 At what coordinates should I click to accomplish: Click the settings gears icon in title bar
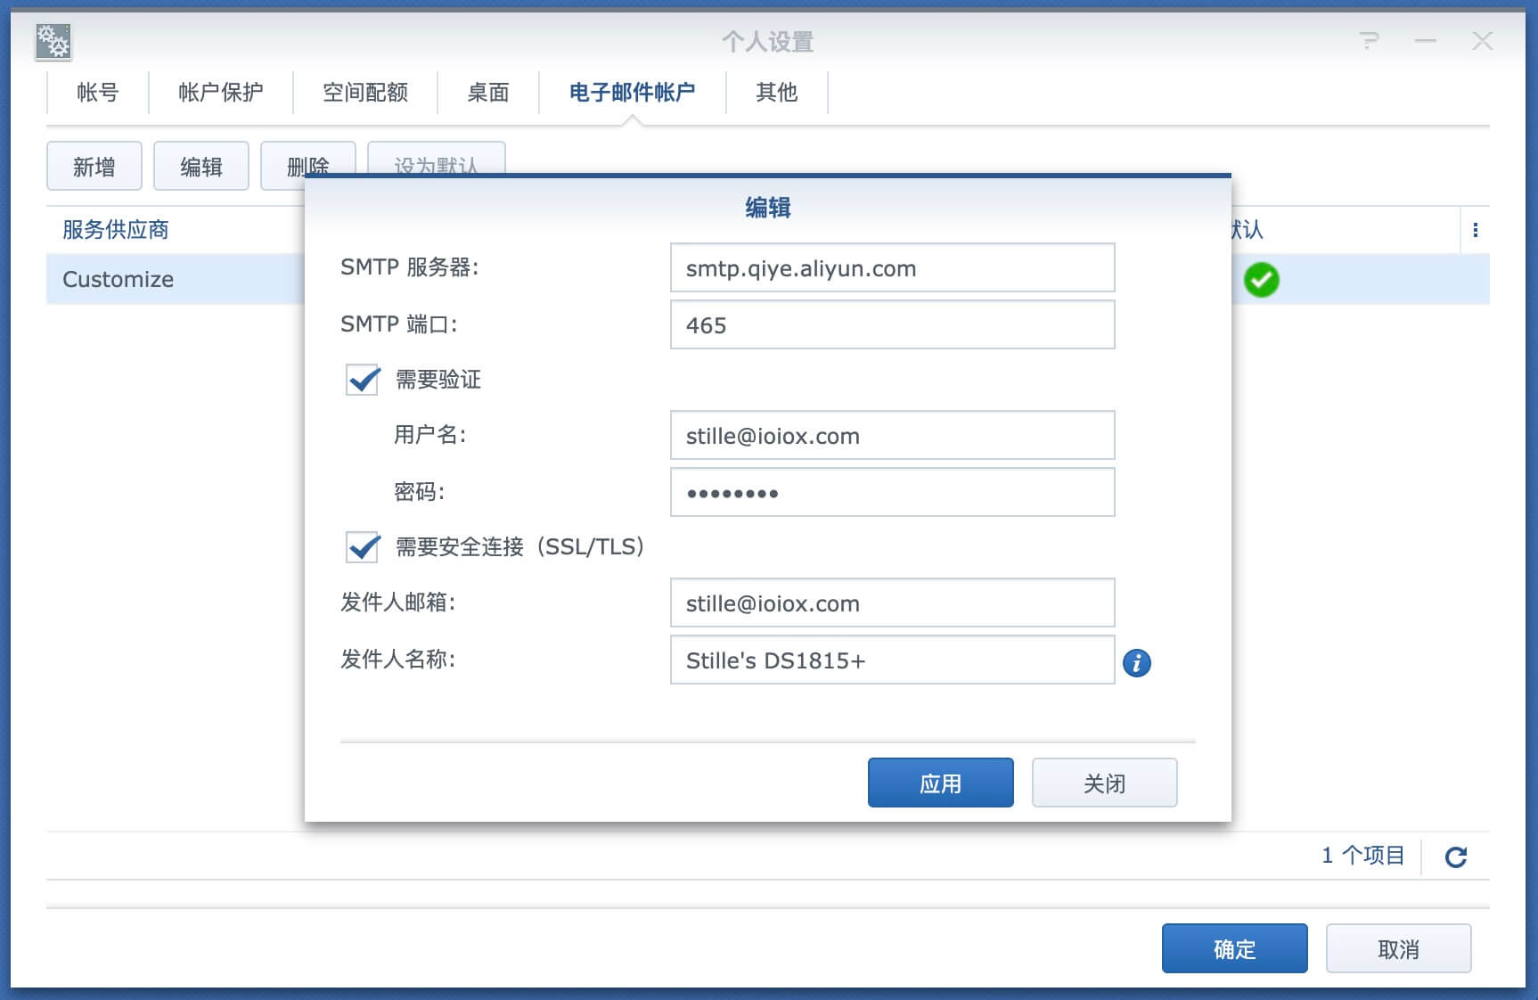pos(53,41)
